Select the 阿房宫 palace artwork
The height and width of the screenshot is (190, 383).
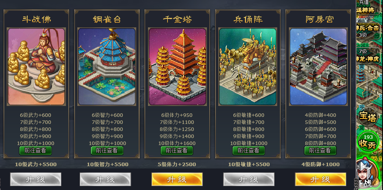[318, 67]
